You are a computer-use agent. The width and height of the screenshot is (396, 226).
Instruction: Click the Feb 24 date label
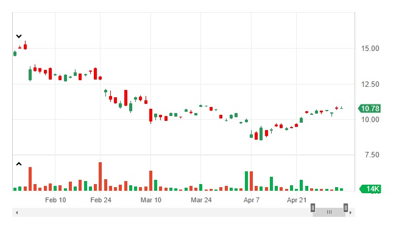point(101,200)
